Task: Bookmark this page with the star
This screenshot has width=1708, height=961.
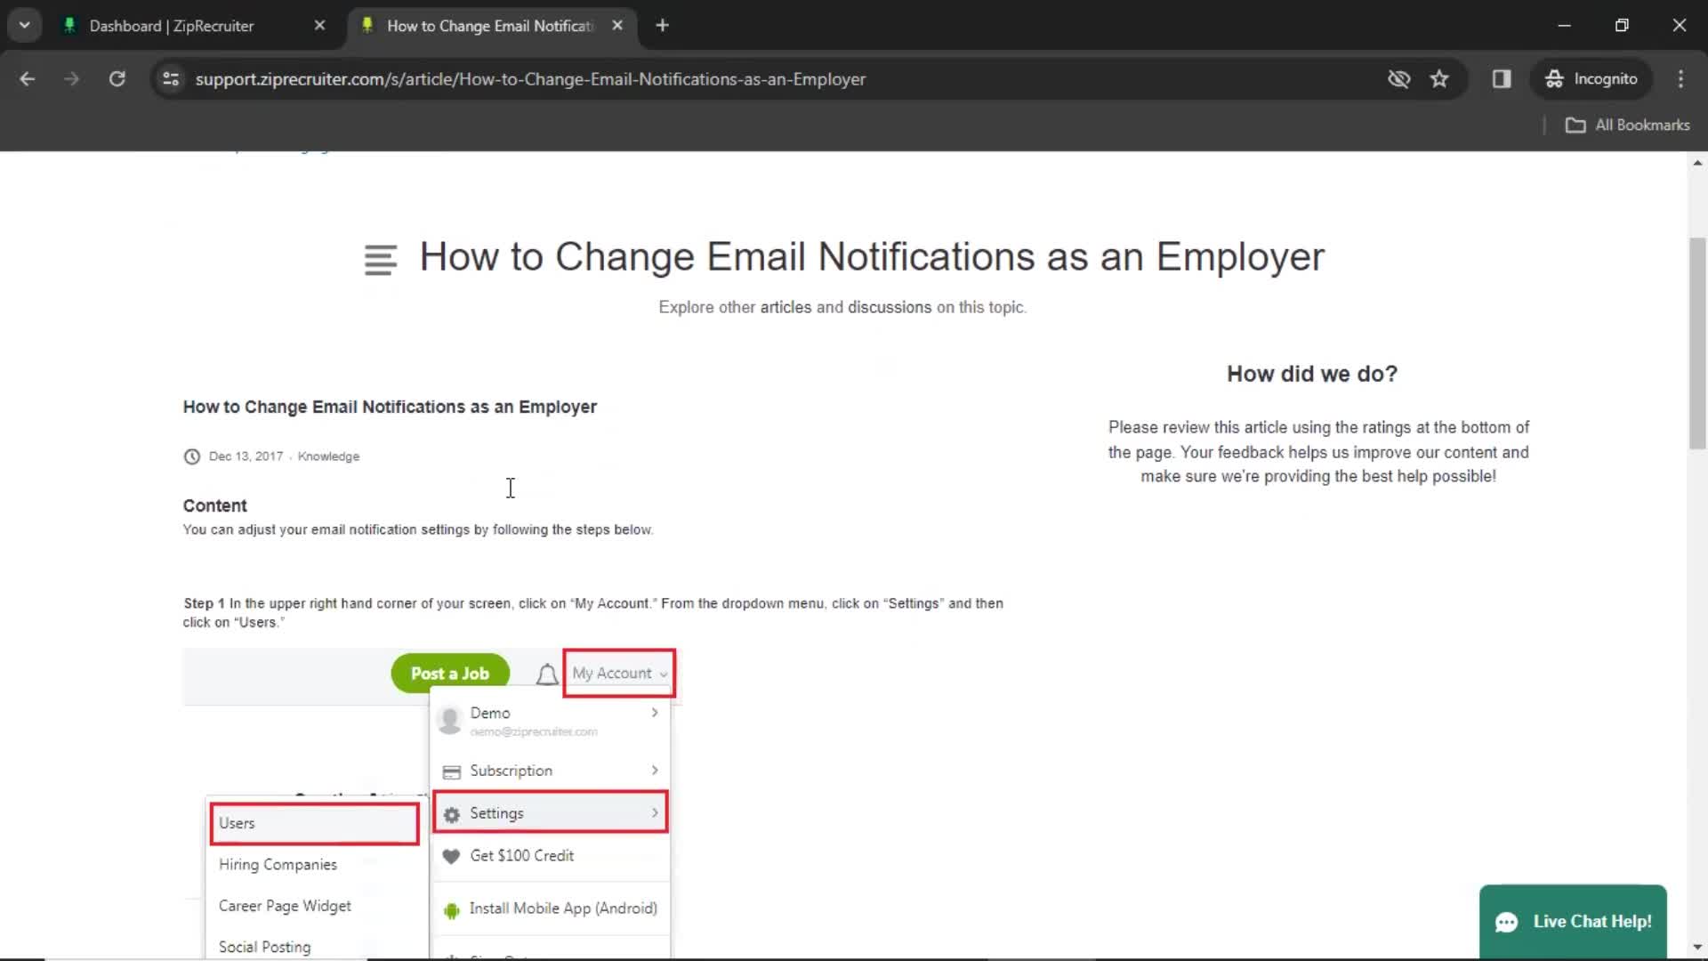Action: 1439,79
